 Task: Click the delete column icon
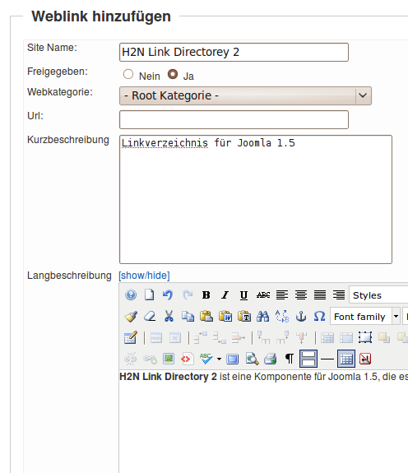coord(302,338)
